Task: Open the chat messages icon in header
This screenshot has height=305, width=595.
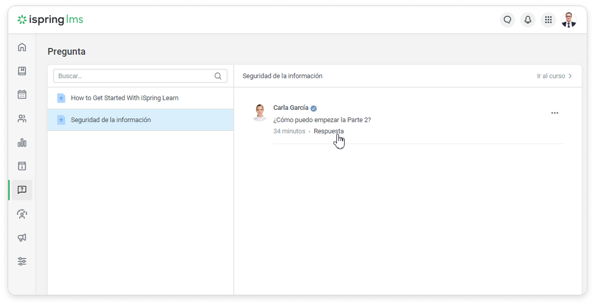Action: pyautogui.click(x=507, y=20)
